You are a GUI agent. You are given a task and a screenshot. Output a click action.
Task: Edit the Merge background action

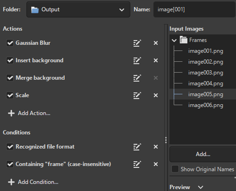click(x=137, y=78)
